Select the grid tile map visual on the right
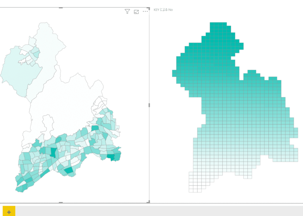This screenshot has height=216, width=303. pyautogui.click(x=235, y=107)
